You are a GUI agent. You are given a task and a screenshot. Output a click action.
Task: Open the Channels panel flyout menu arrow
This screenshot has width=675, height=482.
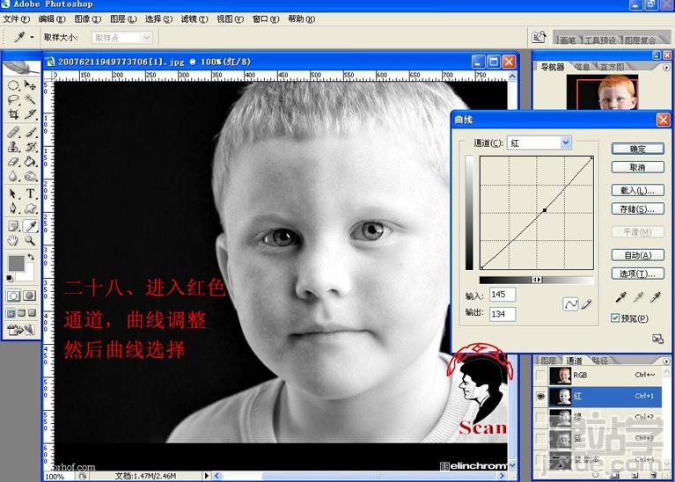pos(666,361)
